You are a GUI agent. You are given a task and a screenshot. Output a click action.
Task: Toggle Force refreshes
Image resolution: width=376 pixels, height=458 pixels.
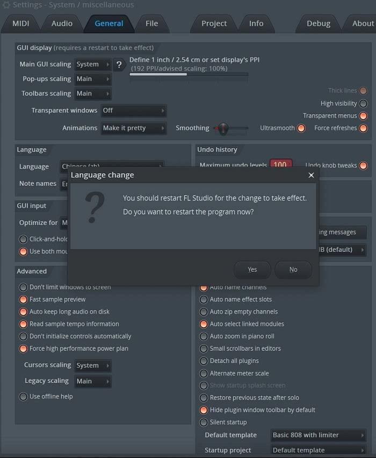pyautogui.click(x=363, y=128)
